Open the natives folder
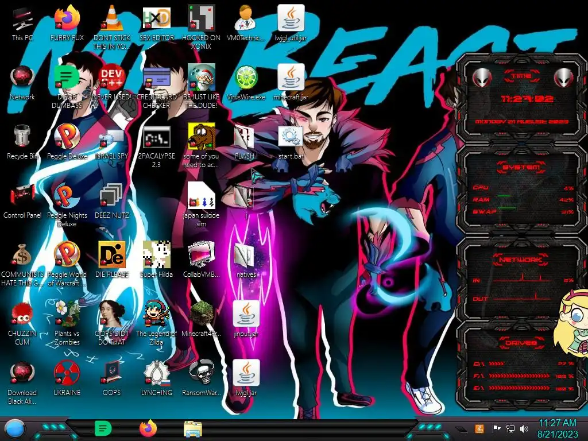588x441 pixels. pyautogui.click(x=246, y=260)
